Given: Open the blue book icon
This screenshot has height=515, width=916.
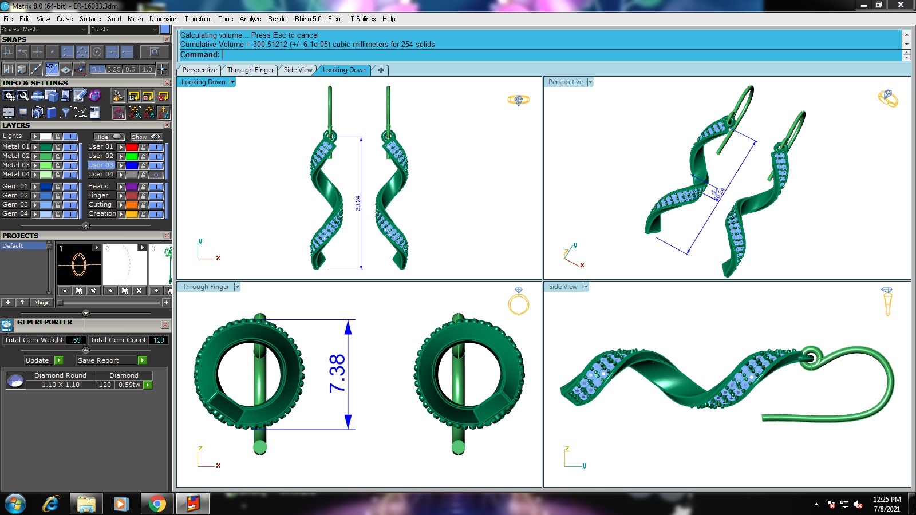Looking at the screenshot, I should point(52,113).
